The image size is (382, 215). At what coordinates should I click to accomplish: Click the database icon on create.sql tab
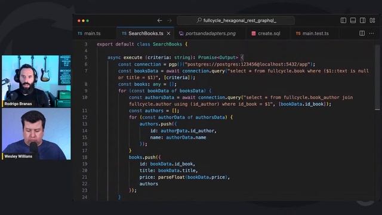[x=254, y=33]
